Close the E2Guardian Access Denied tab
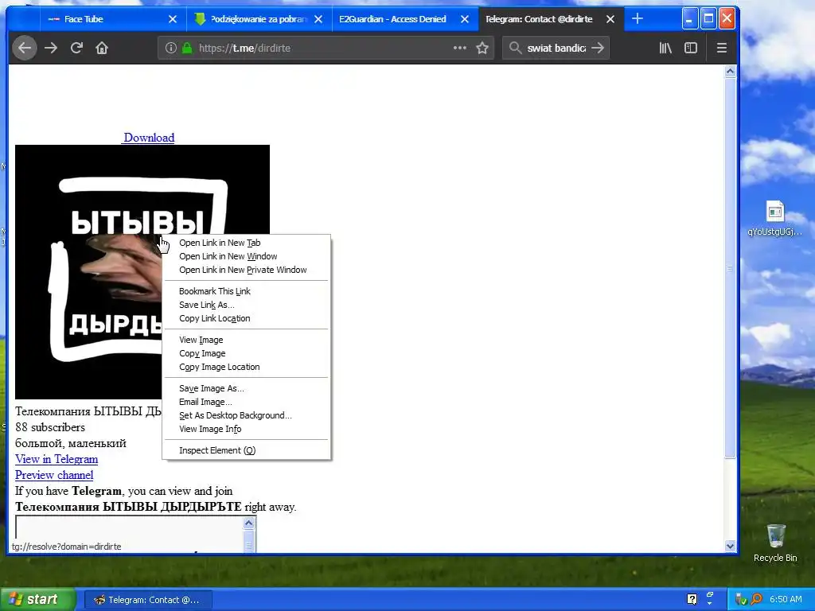The width and height of the screenshot is (815, 611). (465, 19)
